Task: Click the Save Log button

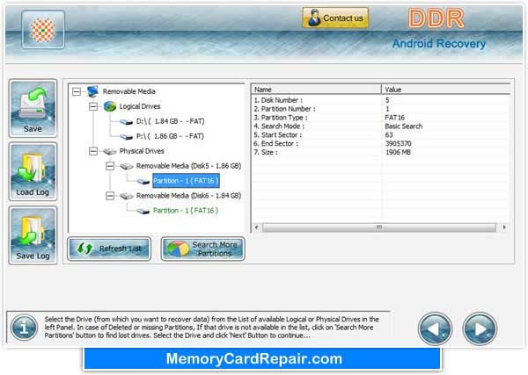Action: point(33,235)
